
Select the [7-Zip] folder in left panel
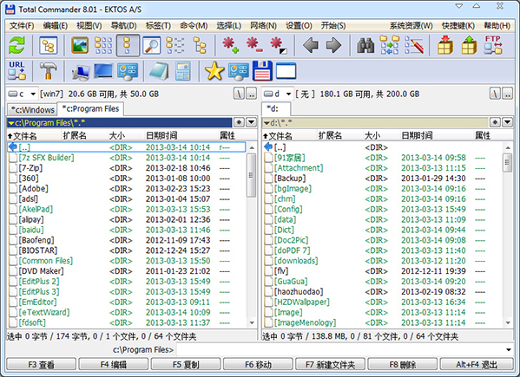127,168
